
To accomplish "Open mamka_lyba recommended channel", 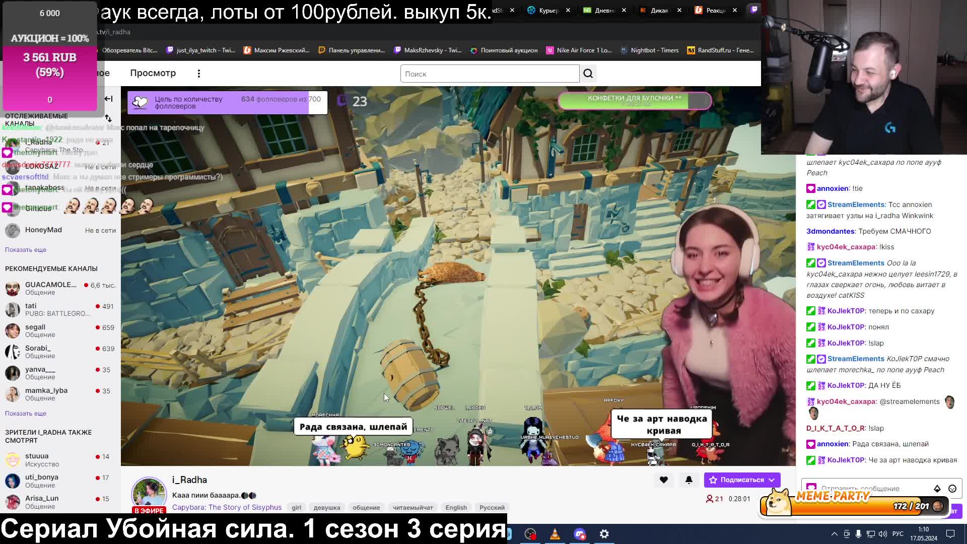I will pyautogui.click(x=60, y=394).
